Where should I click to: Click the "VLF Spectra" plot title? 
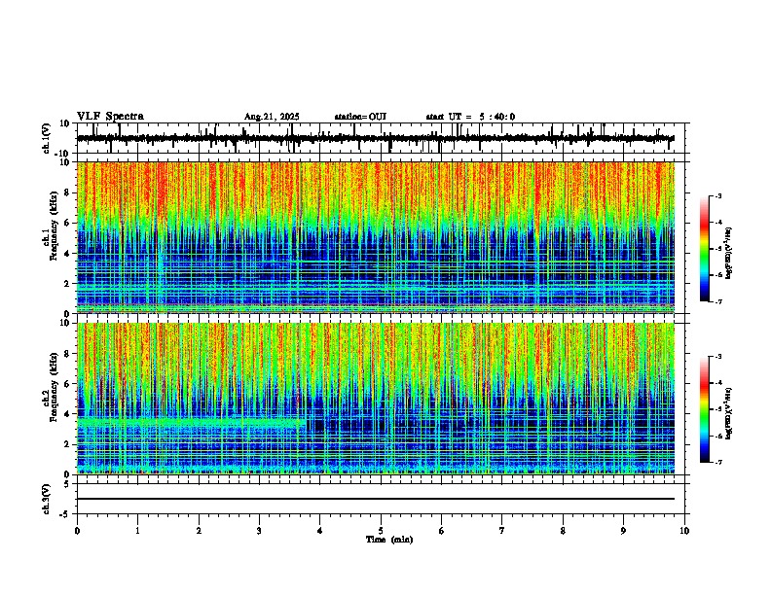(x=110, y=117)
